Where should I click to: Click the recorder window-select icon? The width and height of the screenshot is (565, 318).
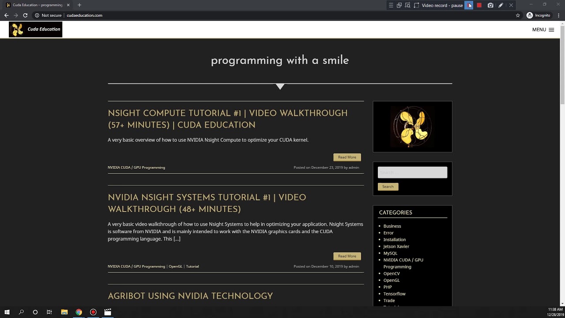coord(399,5)
